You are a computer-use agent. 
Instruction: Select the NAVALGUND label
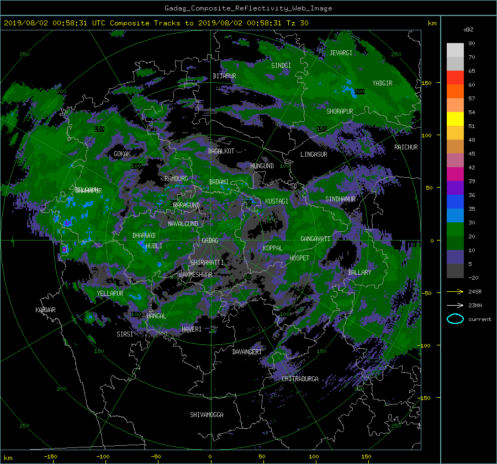tap(183, 224)
